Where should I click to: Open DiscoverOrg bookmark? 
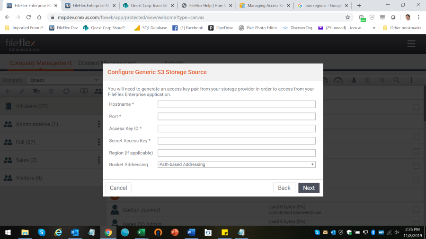click(298, 28)
